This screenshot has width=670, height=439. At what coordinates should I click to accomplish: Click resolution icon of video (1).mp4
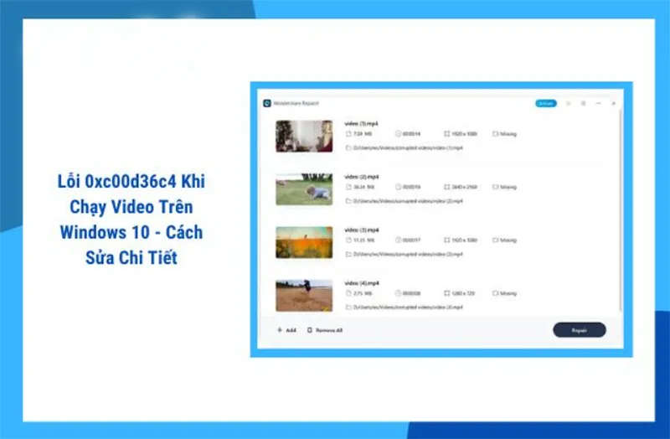point(447,134)
